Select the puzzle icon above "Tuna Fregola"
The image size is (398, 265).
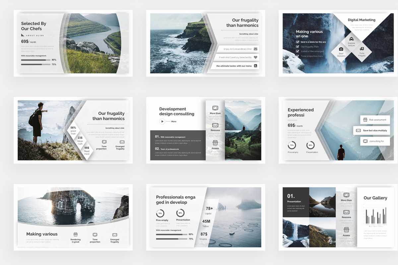[362, 49]
